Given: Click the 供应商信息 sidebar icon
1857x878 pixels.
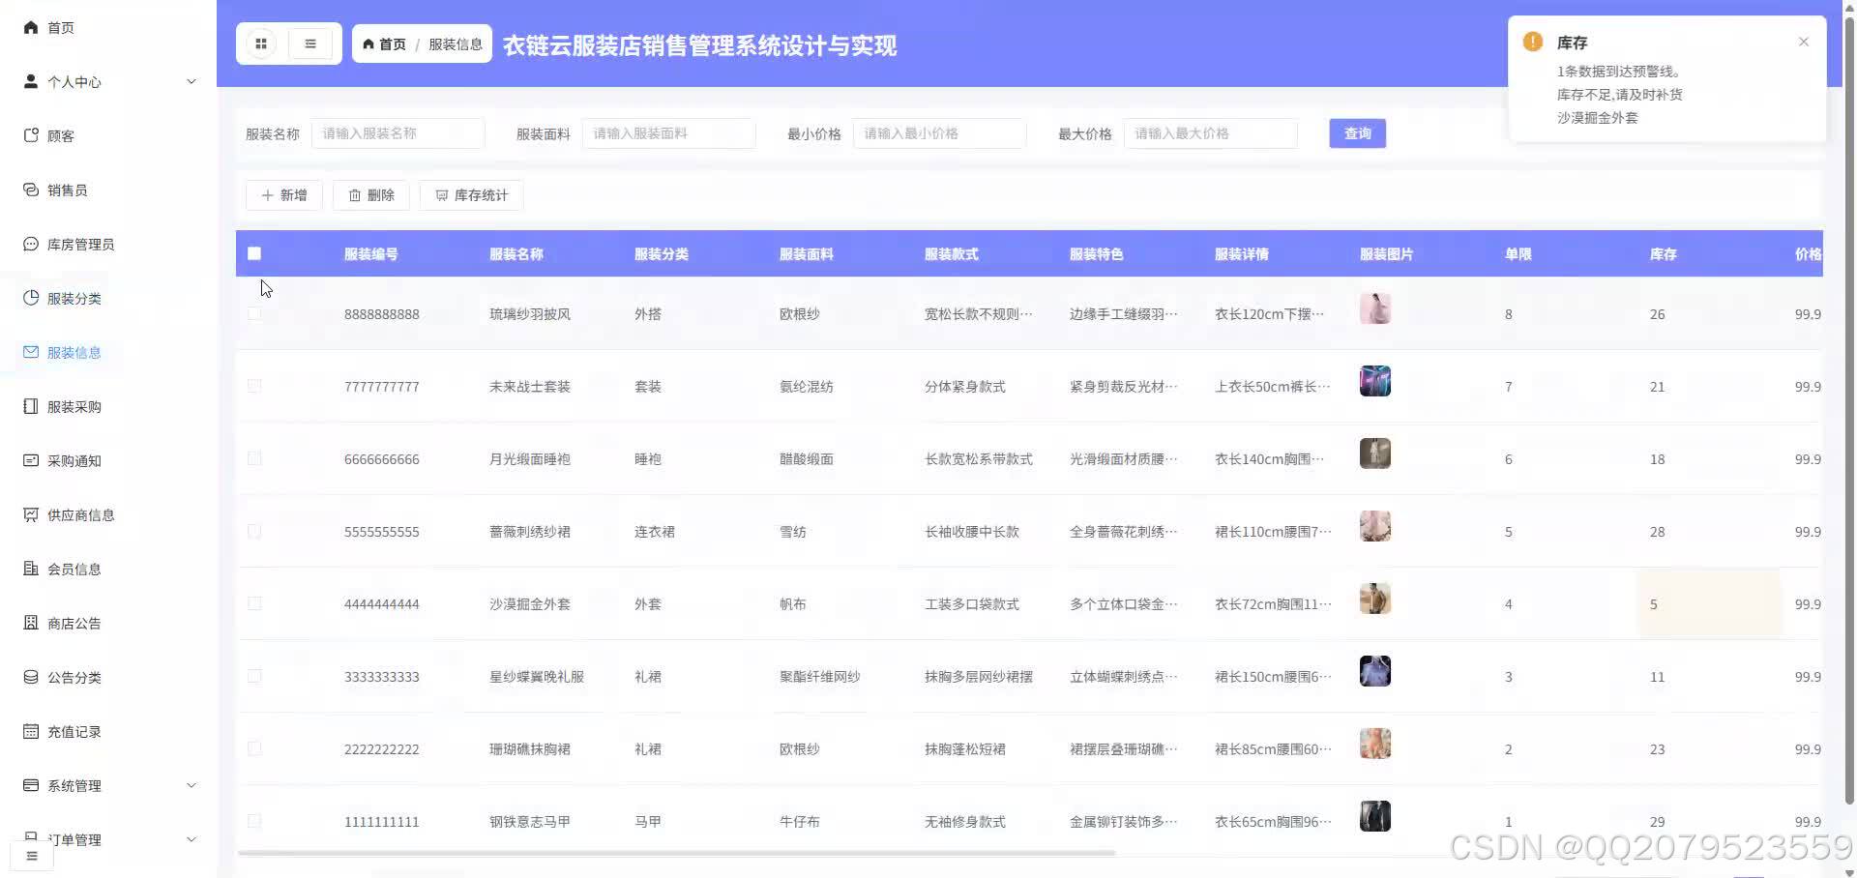Looking at the screenshot, I should click(x=31, y=514).
